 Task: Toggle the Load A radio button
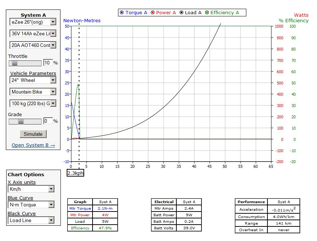click(181, 13)
